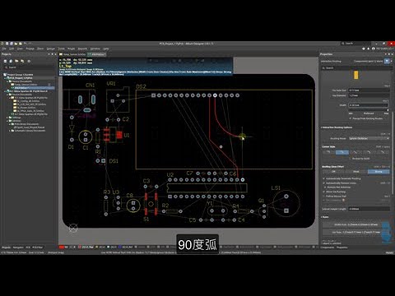Toggle Remove Net Antennas checkbox
395x296 pixels.
coord(325,187)
